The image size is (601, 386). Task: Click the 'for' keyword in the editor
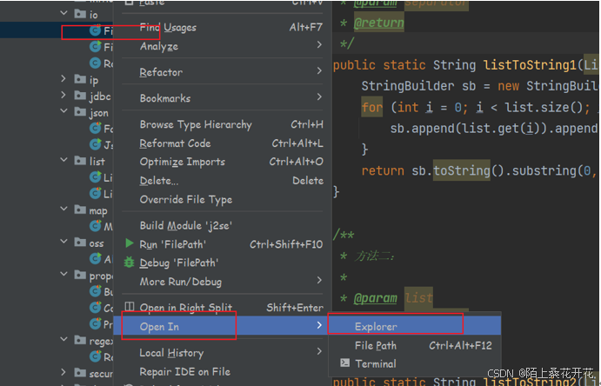click(371, 107)
